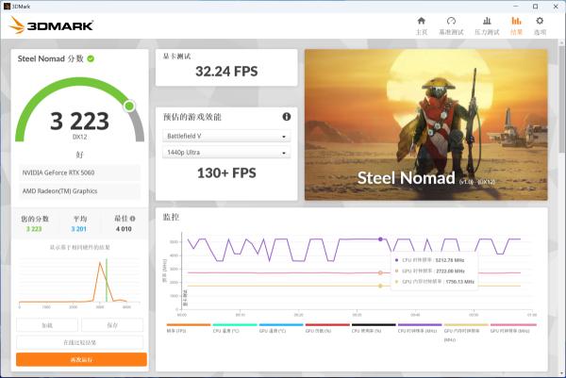Toggle the GPU temperature (°C) legend item
This screenshot has width=566, height=378.
click(x=281, y=328)
